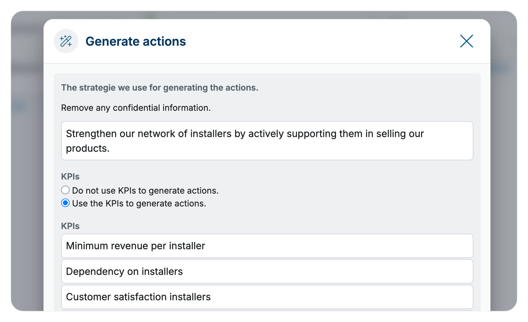
Task: Click 'Remove any confidential information.' text
Action: tap(136, 108)
